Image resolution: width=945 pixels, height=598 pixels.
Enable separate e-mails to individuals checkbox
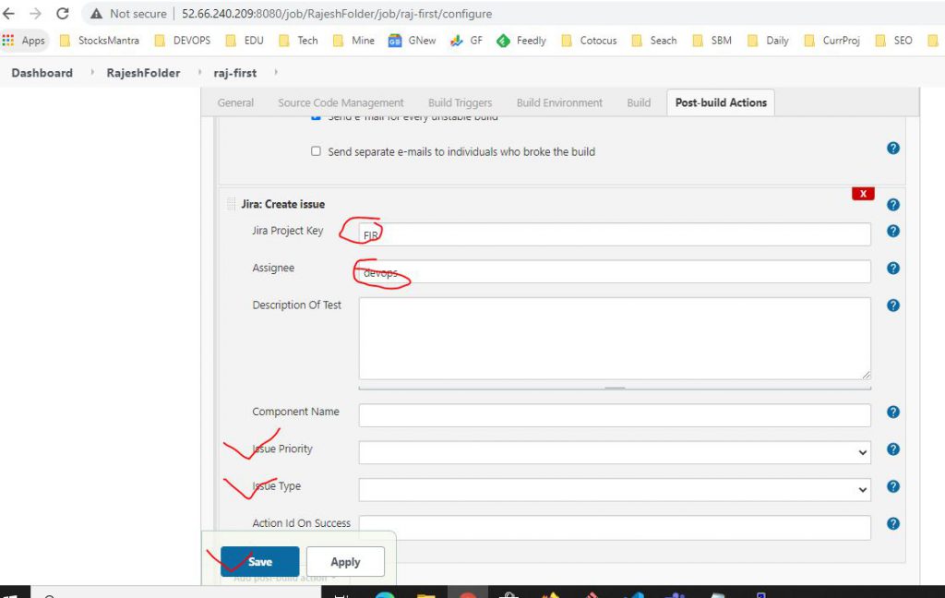point(316,151)
